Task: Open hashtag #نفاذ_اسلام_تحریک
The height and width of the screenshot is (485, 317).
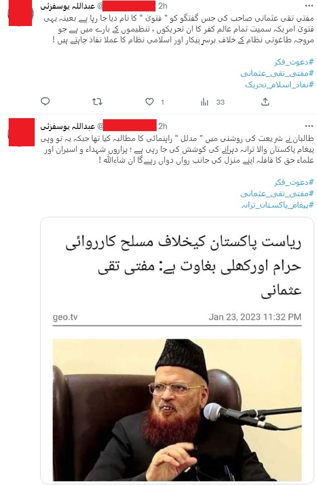Action: (279, 85)
